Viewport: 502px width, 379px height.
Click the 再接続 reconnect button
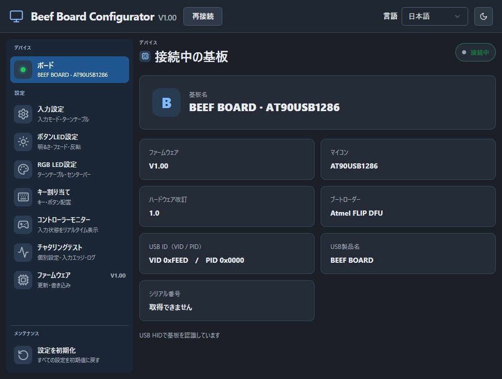pos(203,16)
